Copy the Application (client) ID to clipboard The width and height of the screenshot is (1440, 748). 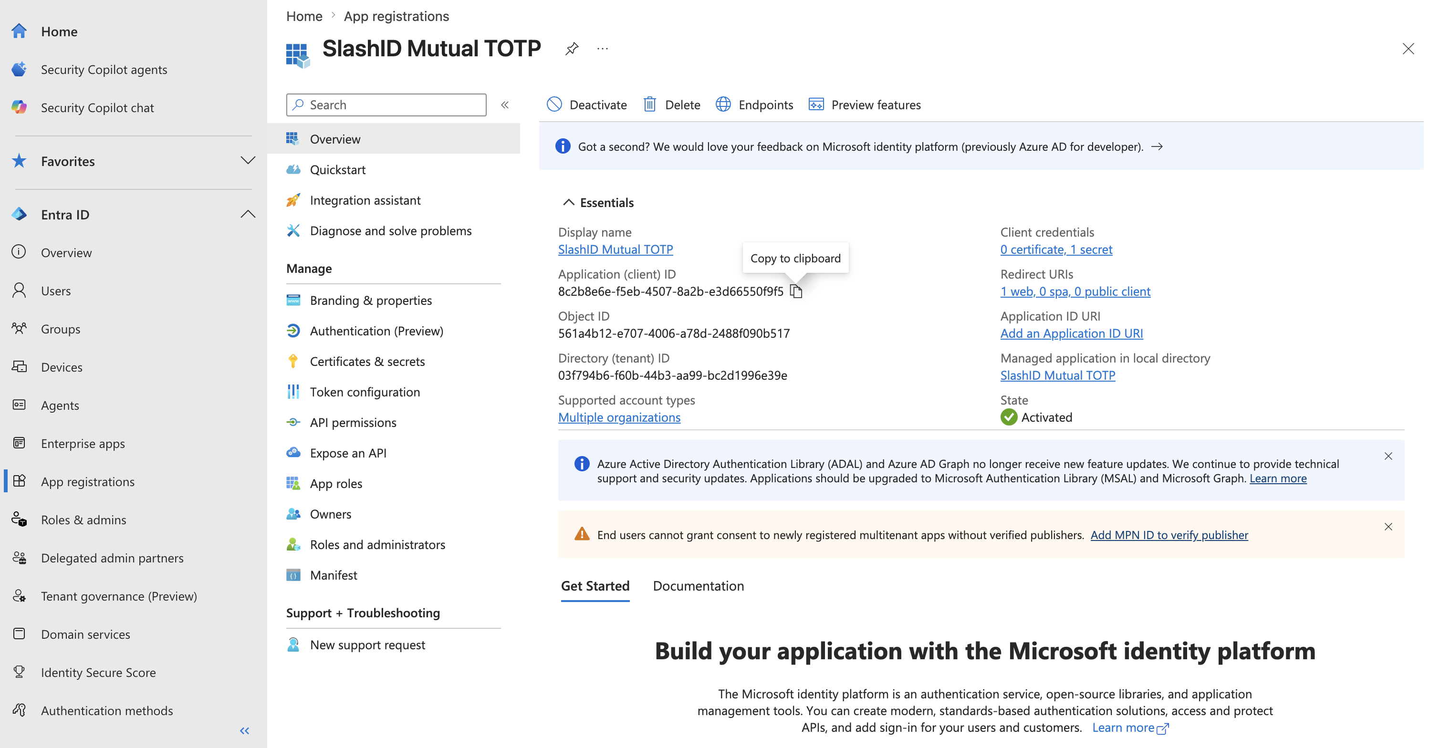point(796,291)
